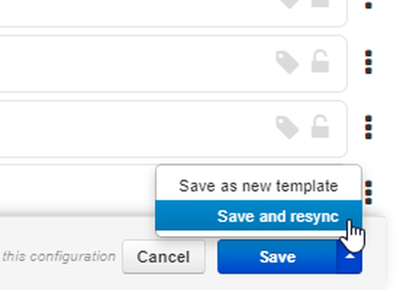The width and height of the screenshot is (400, 290).
Task: Click the Cancel button
Action: (x=164, y=257)
